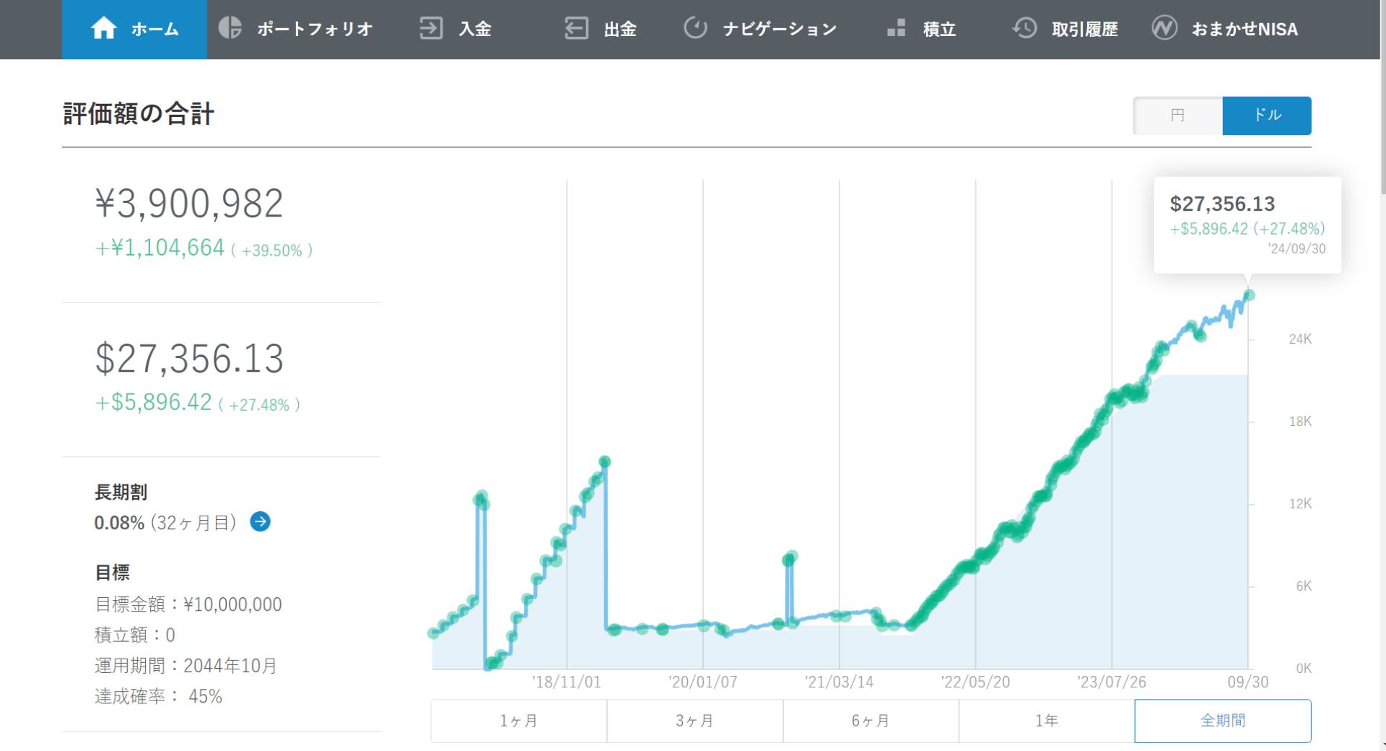Image resolution: width=1386 pixels, height=751 pixels.
Task: Click the 目標金額：¥10,000,000 text
Action: [188, 604]
